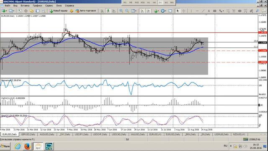Enable the crosshair cursor mode
Image resolution: width=268 pixels, height=151 pixels.
point(184,11)
